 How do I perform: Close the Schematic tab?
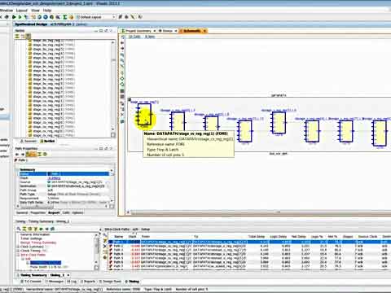coord(204,31)
